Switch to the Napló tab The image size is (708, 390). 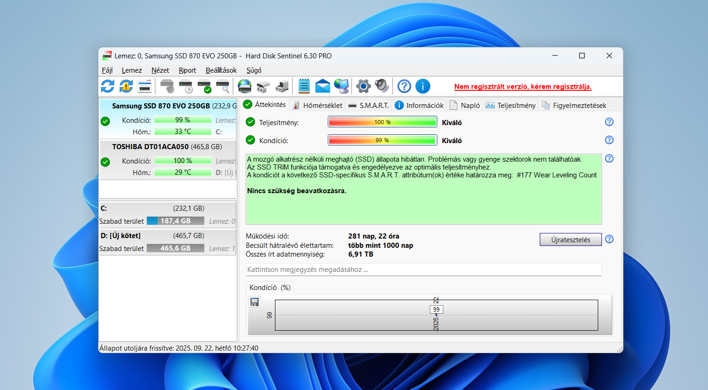[465, 106]
